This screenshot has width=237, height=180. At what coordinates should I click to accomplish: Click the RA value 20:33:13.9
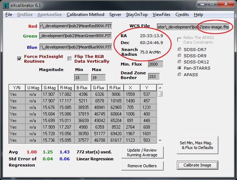point(151,36)
